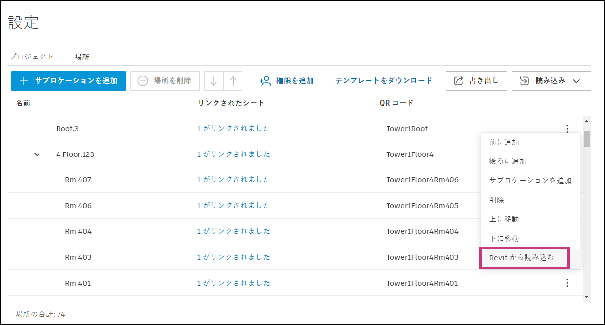
Task: Click the 権限を追加 add-person icon
Action: [265, 80]
